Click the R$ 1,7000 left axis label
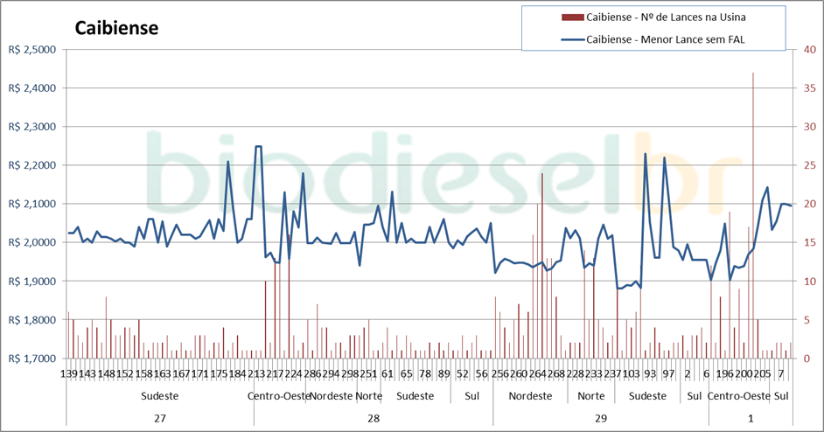The width and height of the screenshot is (824, 432). point(31,359)
